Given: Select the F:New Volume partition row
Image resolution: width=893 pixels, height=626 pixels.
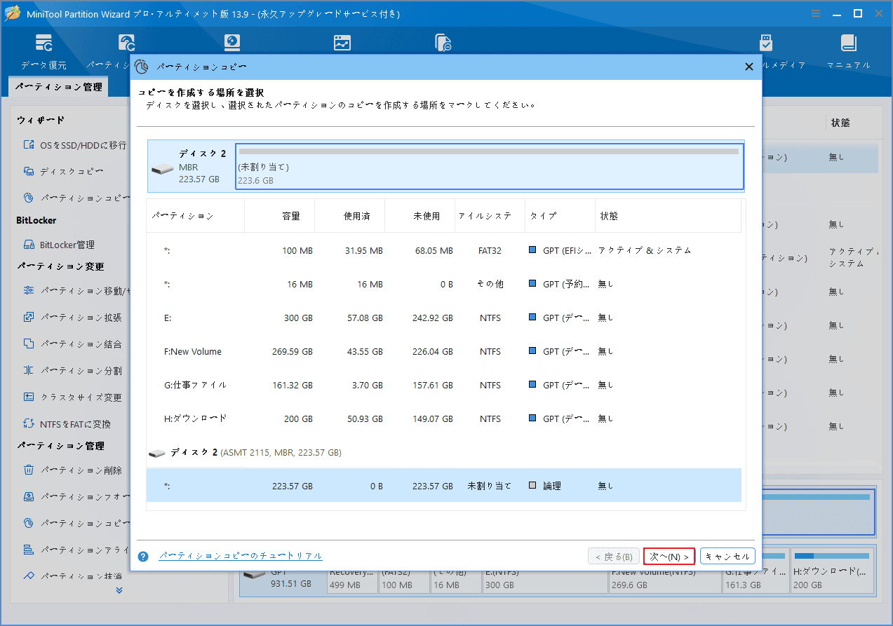Looking at the screenshot, I should pos(444,351).
